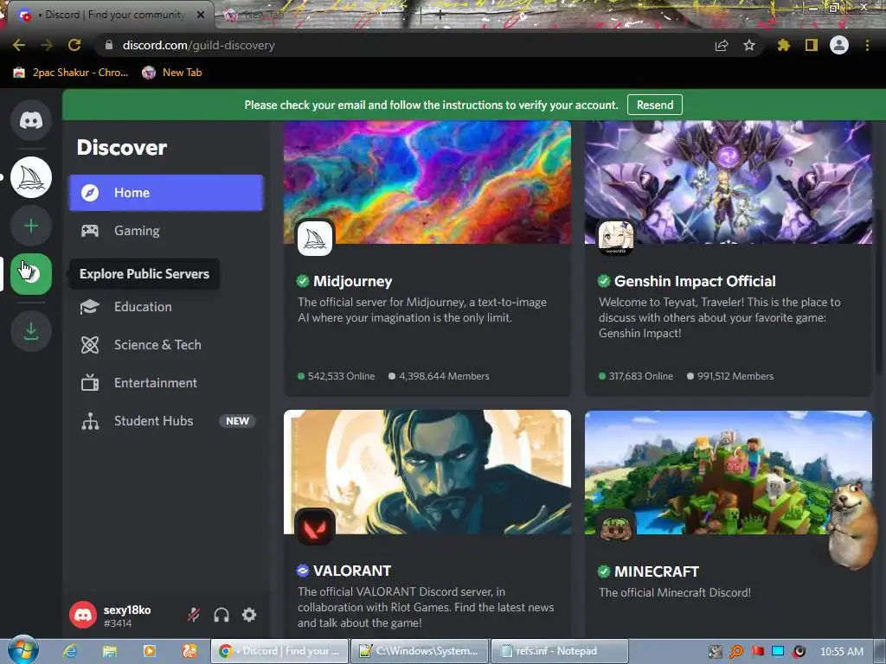Select Science & Tech category

[165, 344]
